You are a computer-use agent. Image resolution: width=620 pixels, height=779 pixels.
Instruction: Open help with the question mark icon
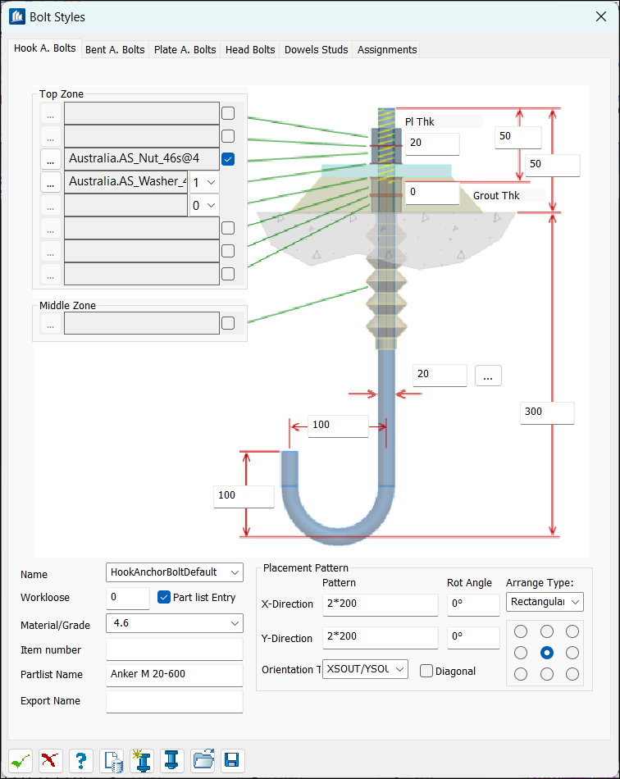click(81, 760)
